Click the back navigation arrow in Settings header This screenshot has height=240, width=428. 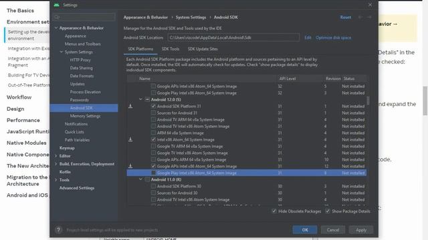[360, 17]
